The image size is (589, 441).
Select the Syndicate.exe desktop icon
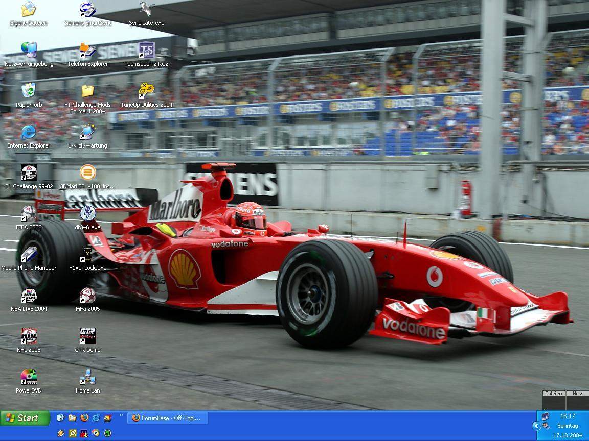point(147,14)
